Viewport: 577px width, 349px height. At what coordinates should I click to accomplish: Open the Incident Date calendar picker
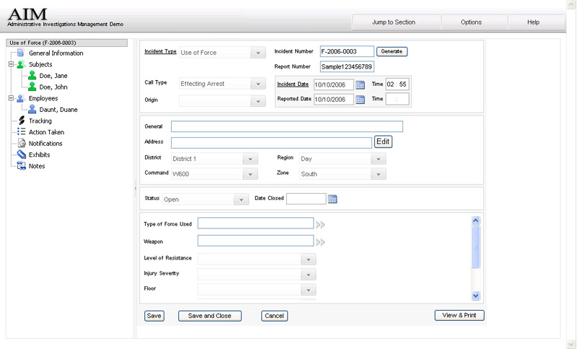[x=361, y=84]
